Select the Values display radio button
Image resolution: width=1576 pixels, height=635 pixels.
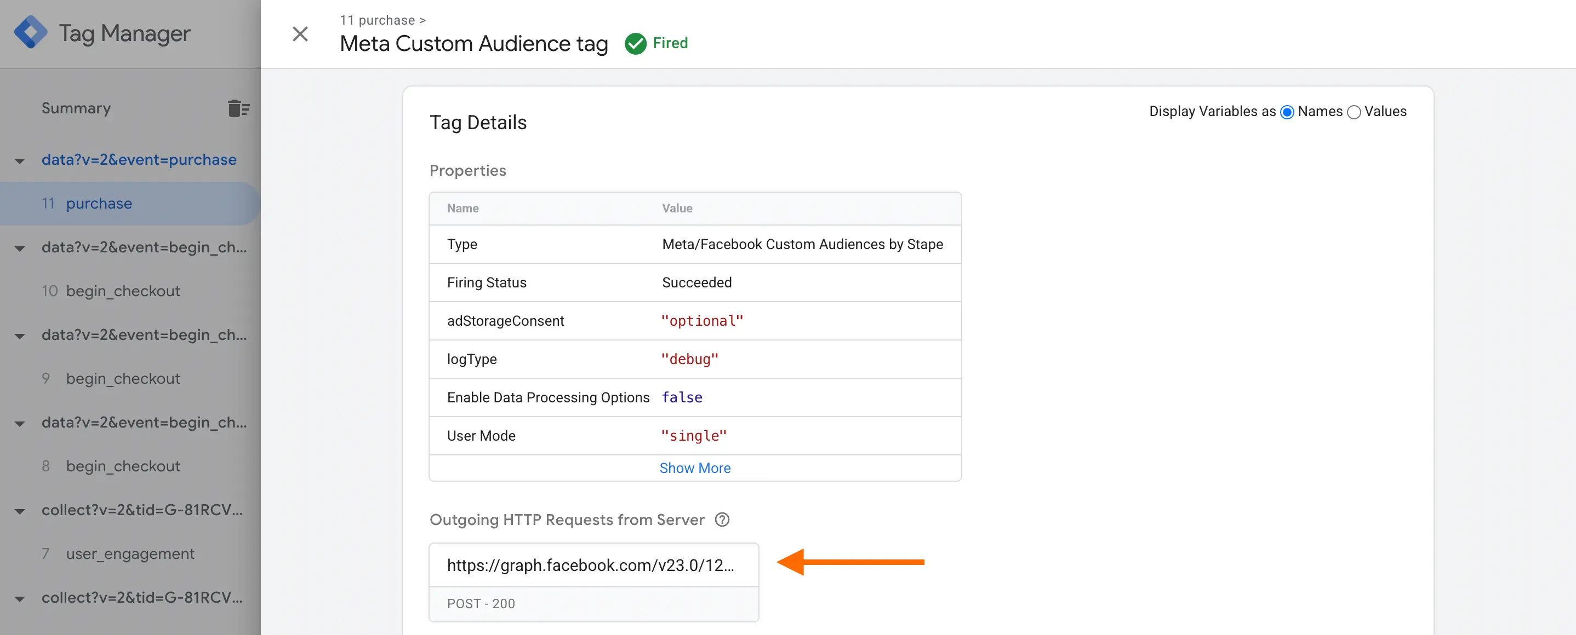pyautogui.click(x=1355, y=112)
